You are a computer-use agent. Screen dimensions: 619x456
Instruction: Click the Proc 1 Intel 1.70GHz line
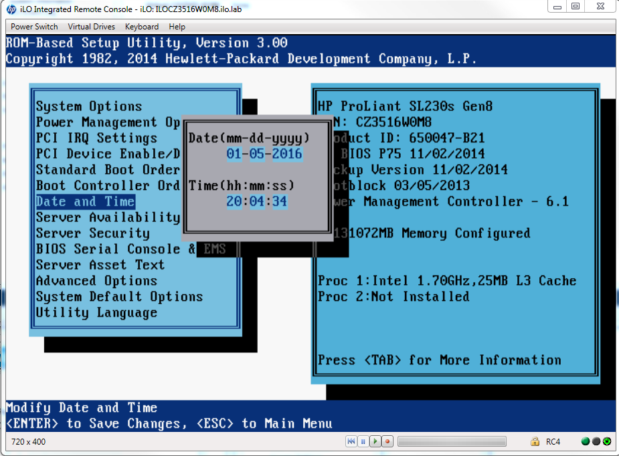447,281
